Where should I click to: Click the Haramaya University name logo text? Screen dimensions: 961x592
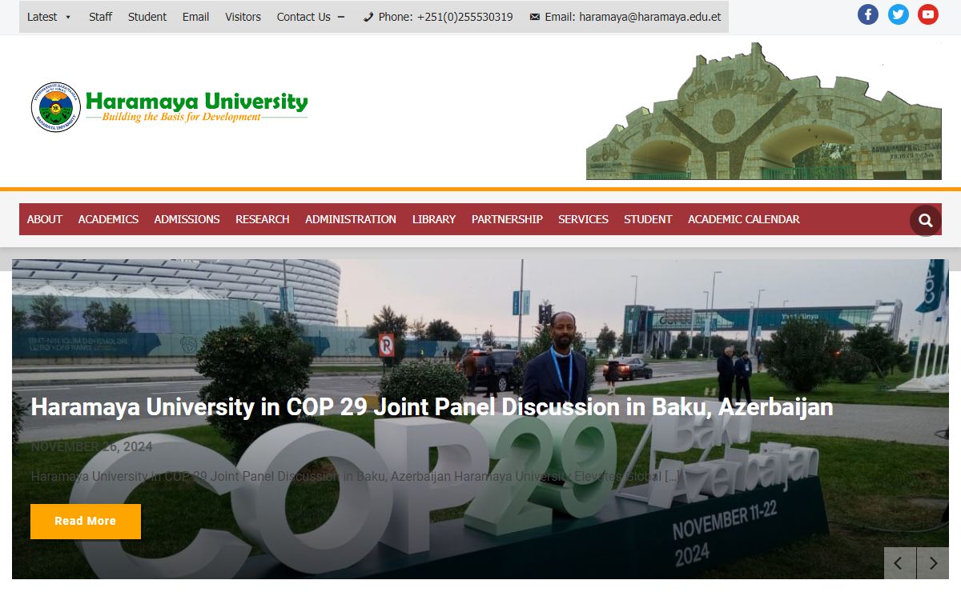(196, 101)
